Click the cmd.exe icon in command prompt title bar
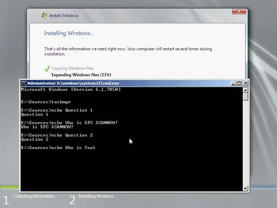Image resolution: width=277 pixels, height=208 pixels. [24, 83]
